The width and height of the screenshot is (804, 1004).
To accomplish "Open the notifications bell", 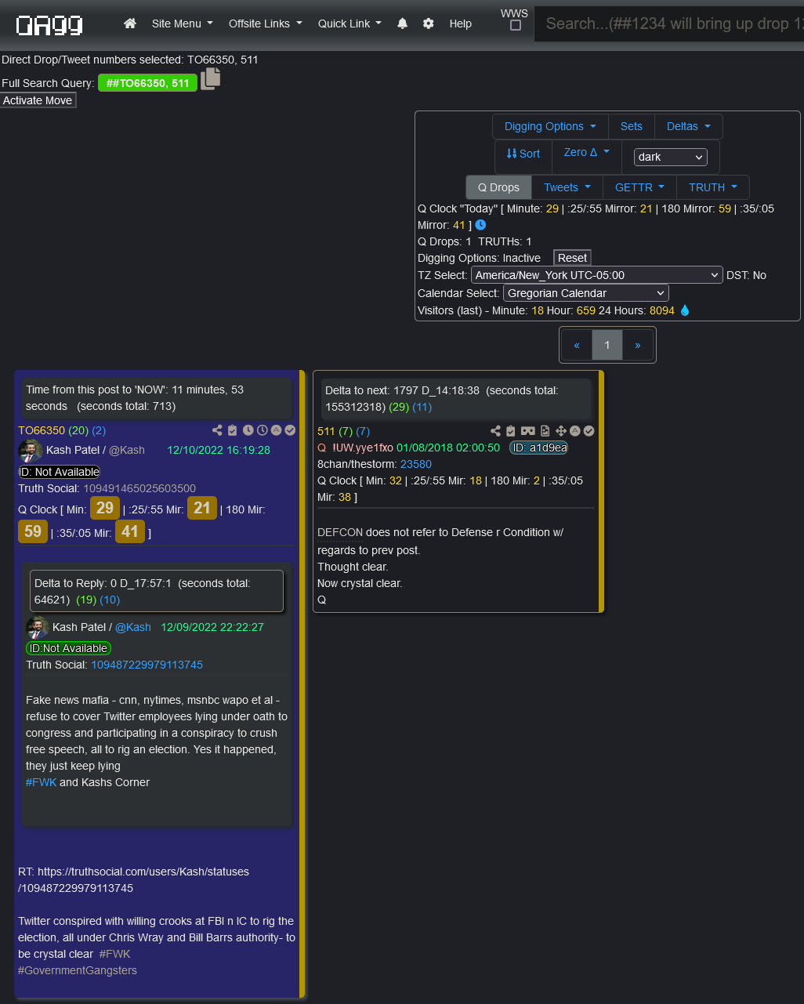I will 402,24.
